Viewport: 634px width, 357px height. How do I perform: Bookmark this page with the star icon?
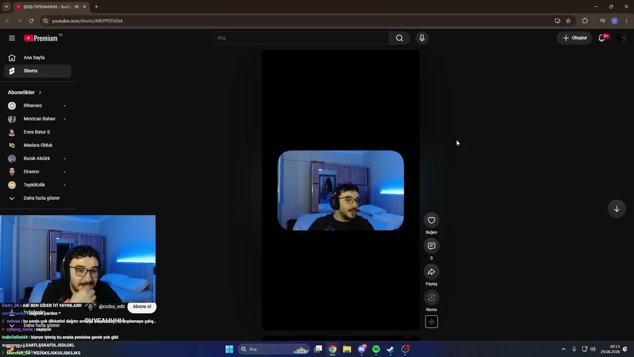coord(568,21)
